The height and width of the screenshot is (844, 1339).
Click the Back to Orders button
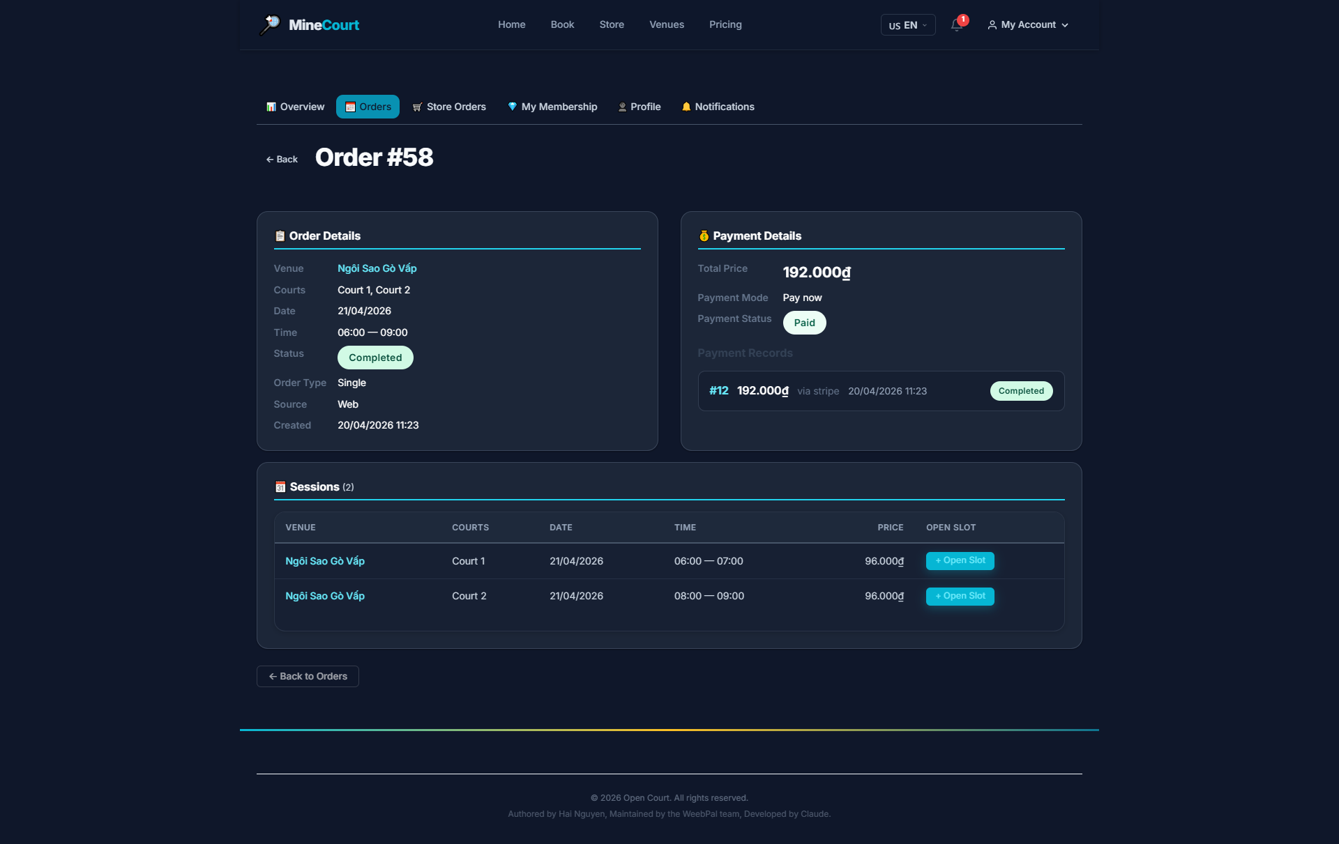tap(308, 676)
